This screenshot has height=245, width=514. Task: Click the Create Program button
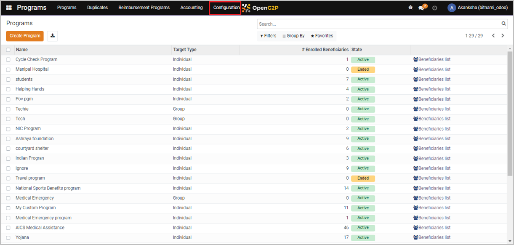point(25,36)
